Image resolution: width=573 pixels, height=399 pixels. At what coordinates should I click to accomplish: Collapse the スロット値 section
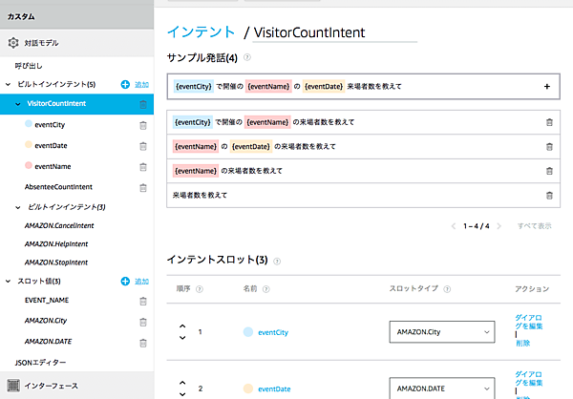[9, 282]
